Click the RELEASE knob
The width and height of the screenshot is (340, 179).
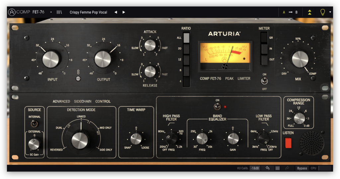150,72
